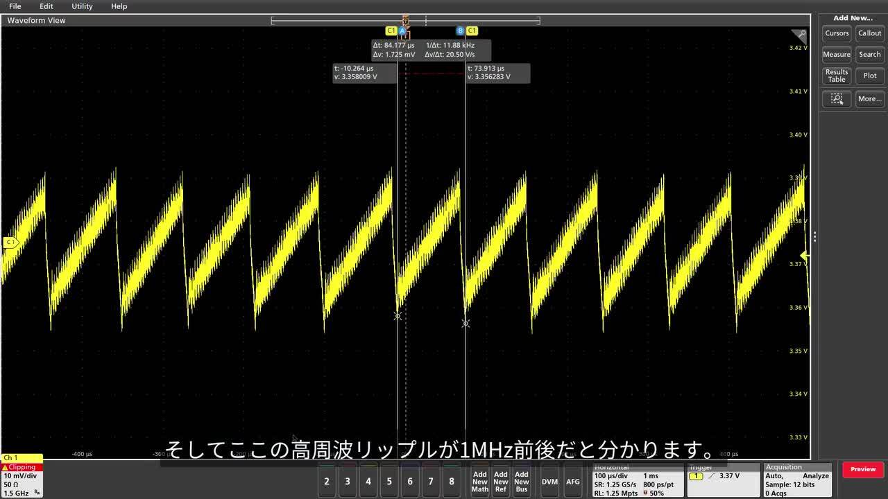
Task: Open More options in Add New panel
Action: [x=869, y=98]
